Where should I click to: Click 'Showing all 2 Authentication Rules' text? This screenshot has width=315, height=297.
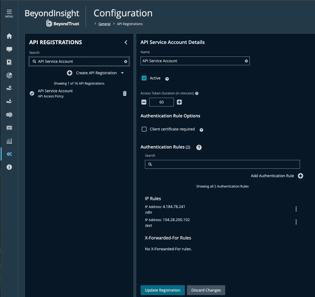(x=222, y=186)
